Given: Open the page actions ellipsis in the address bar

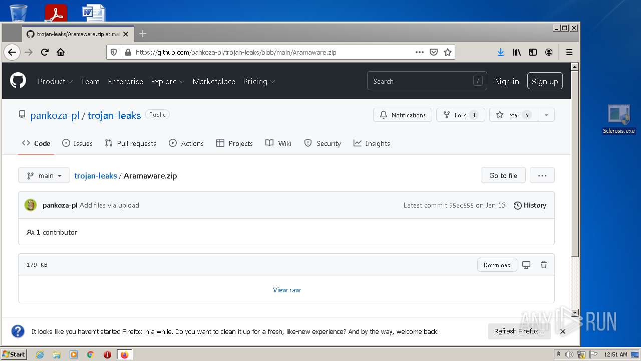Looking at the screenshot, I should pos(420,52).
